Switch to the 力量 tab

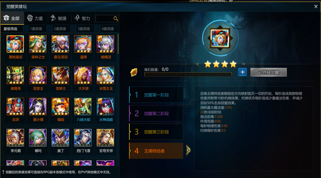click(x=36, y=18)
